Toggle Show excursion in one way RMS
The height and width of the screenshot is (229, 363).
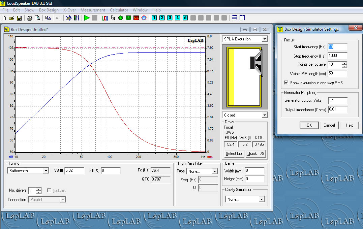click(x=286, y=83)
